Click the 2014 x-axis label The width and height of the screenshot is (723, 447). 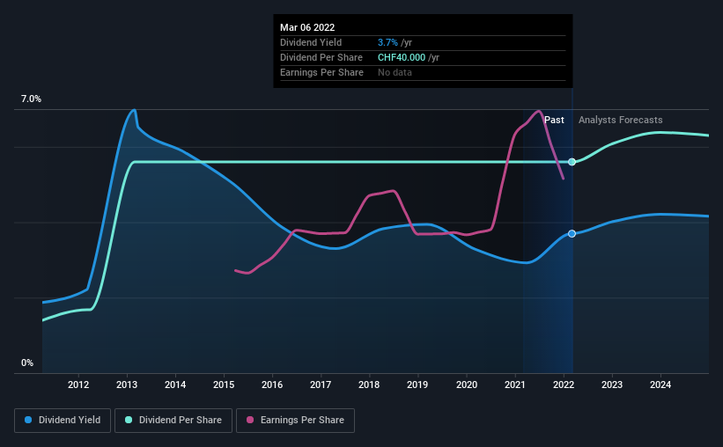175,385
